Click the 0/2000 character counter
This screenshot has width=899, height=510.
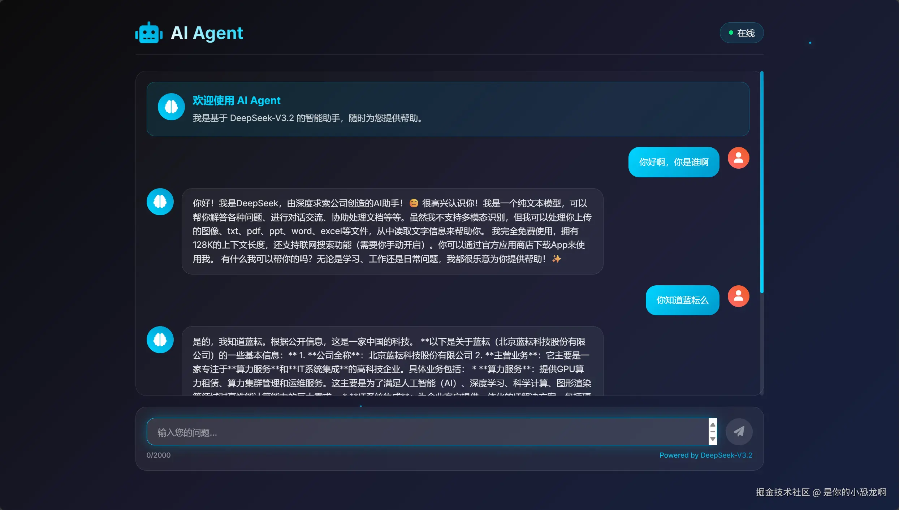point(159,455)
